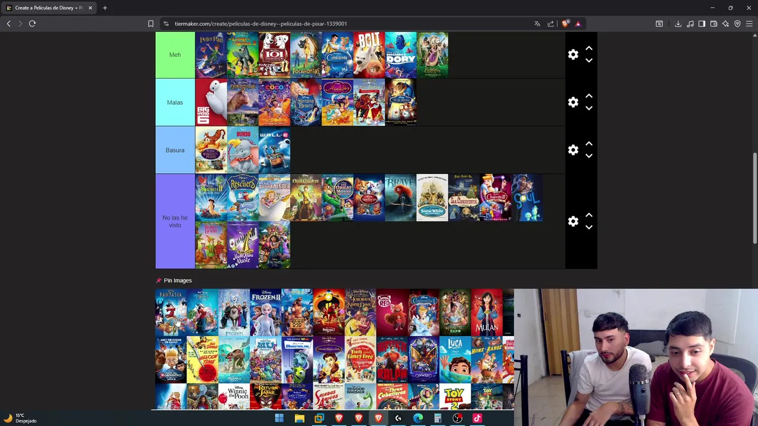
Task: Open the Brave Rewards triangle icon
Action: pos(578,24)
